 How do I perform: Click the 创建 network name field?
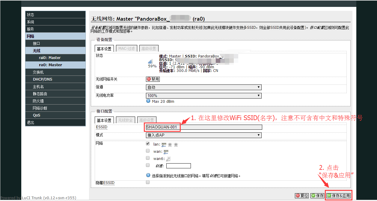(179, 166)
